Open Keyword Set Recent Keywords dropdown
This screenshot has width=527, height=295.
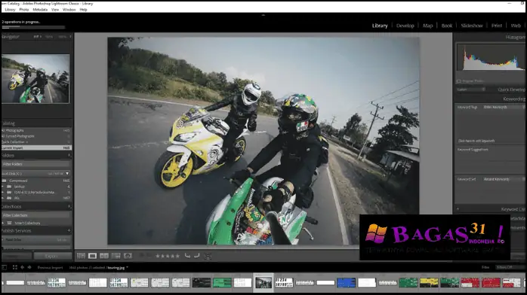[x=504, y=179]
